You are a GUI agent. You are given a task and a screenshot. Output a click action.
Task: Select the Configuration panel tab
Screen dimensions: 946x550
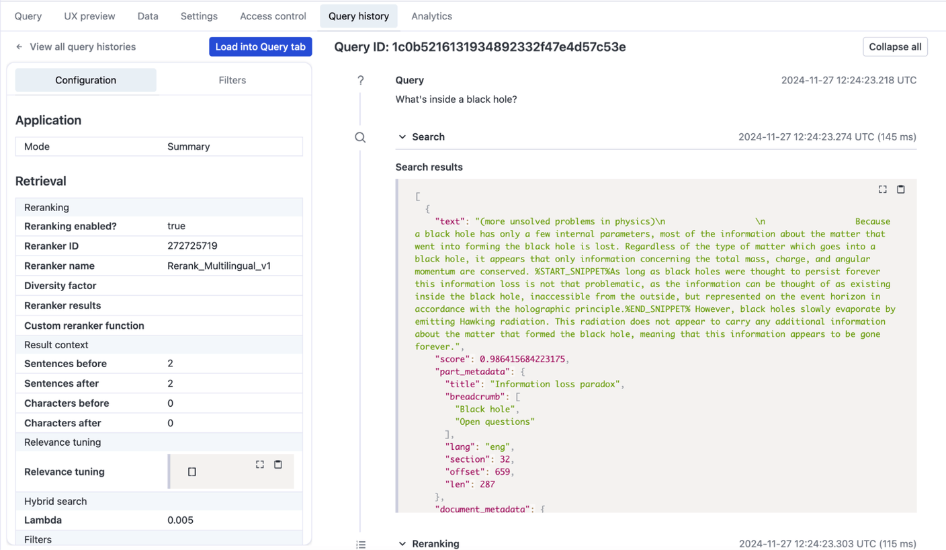(86, 80)
